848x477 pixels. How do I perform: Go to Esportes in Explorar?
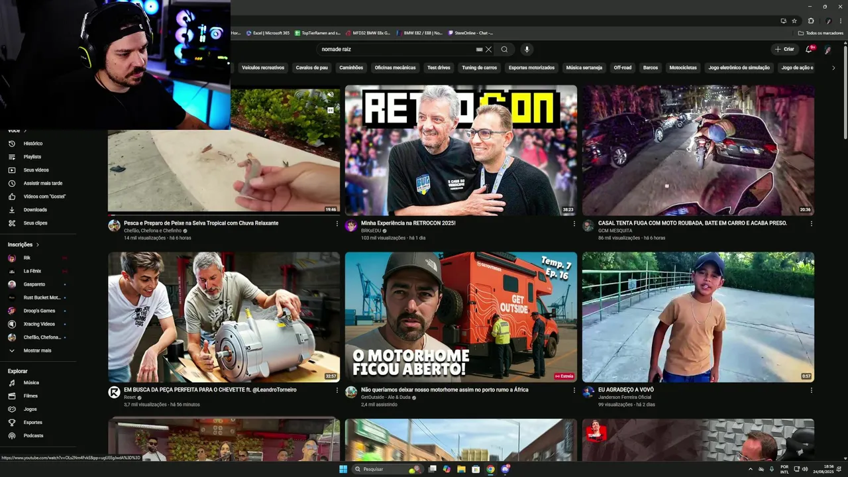32,422
